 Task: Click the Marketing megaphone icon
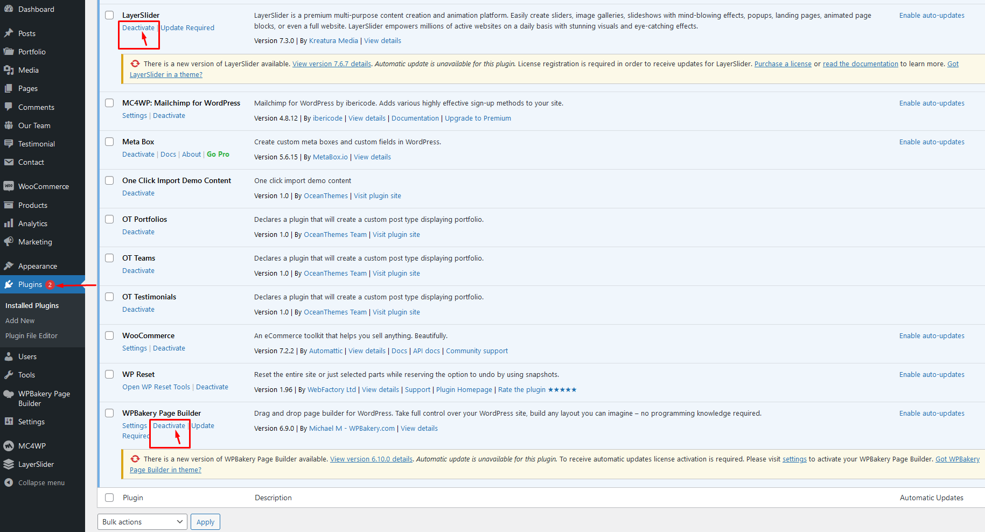tap(9, 242)
